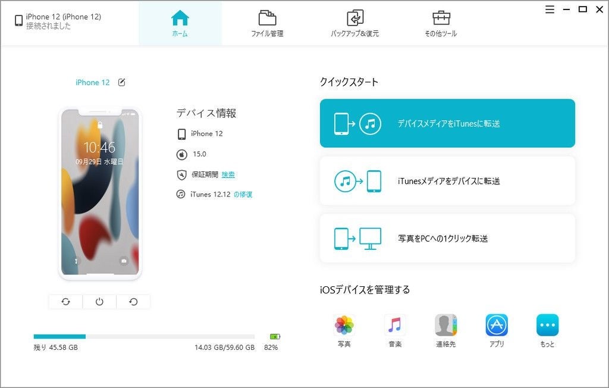Image resolution: width=609 pixels, height=388 pixels.
Task: Open the もっと more icon
Action: pos(548,330)
